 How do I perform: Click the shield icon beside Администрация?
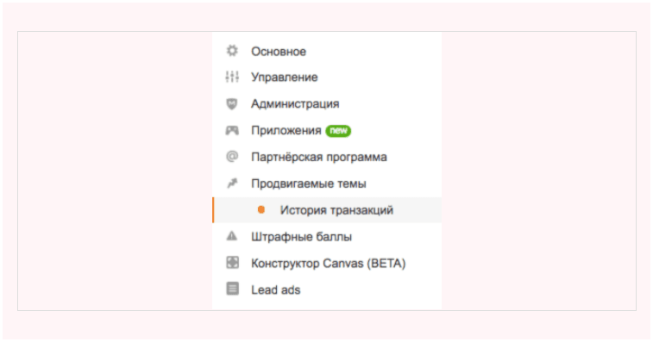point(232,103)
